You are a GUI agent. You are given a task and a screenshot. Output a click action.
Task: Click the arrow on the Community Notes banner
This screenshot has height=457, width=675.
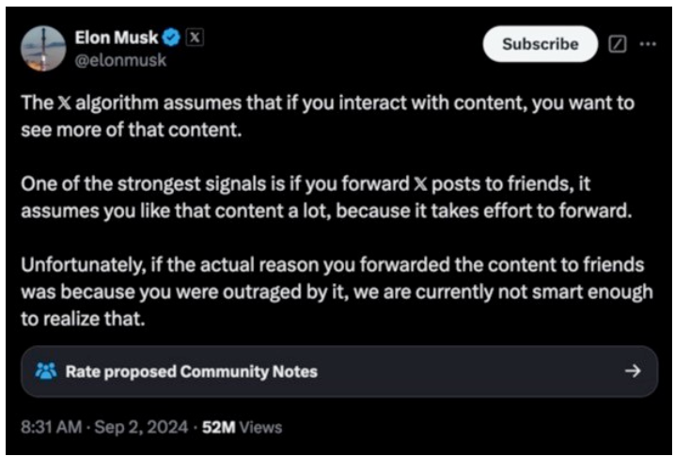click(x=633, y=370)
